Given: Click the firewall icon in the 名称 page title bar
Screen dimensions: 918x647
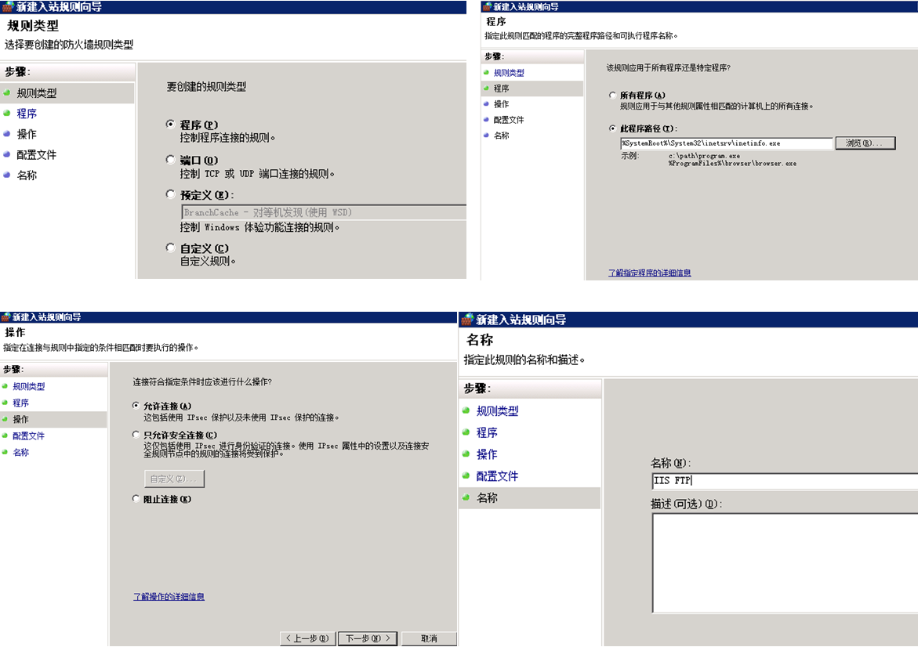Looking at the screenshot, I should 467,320.
